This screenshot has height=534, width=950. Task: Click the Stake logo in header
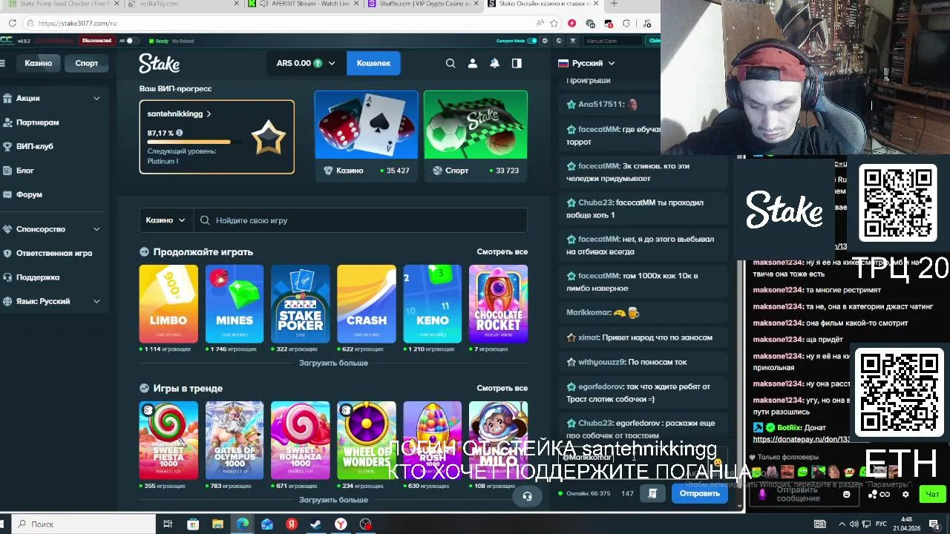click(x=159, y=63)
